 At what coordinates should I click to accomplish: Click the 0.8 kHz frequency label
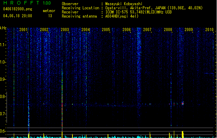tap(3, 97)
